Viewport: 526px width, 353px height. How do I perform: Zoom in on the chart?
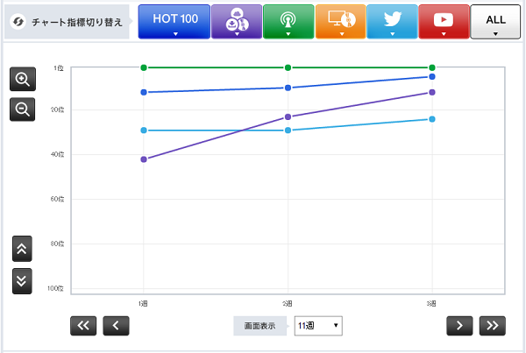(x=23, y=79)
